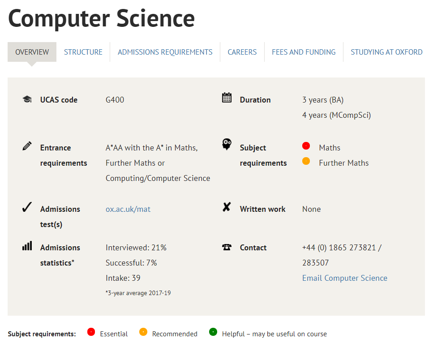The image size is (433, 343).
Task: Open the Structure tab
Action: click(x=83, y=52)
